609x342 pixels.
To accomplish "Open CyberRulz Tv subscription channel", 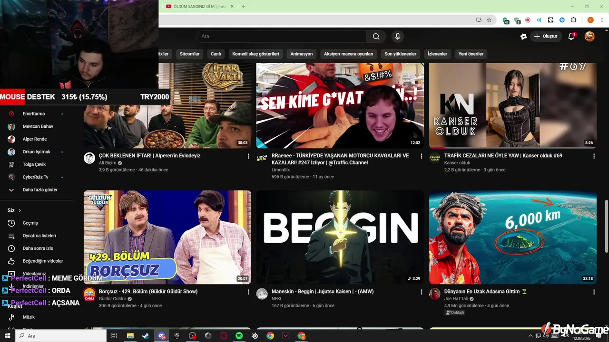I will [x=36, y=177].
